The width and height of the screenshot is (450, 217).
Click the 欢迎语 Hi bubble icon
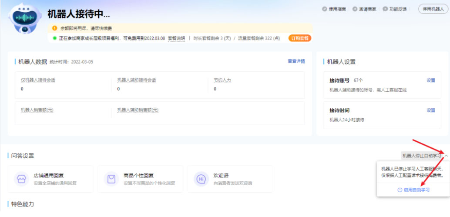click(201, 179)
